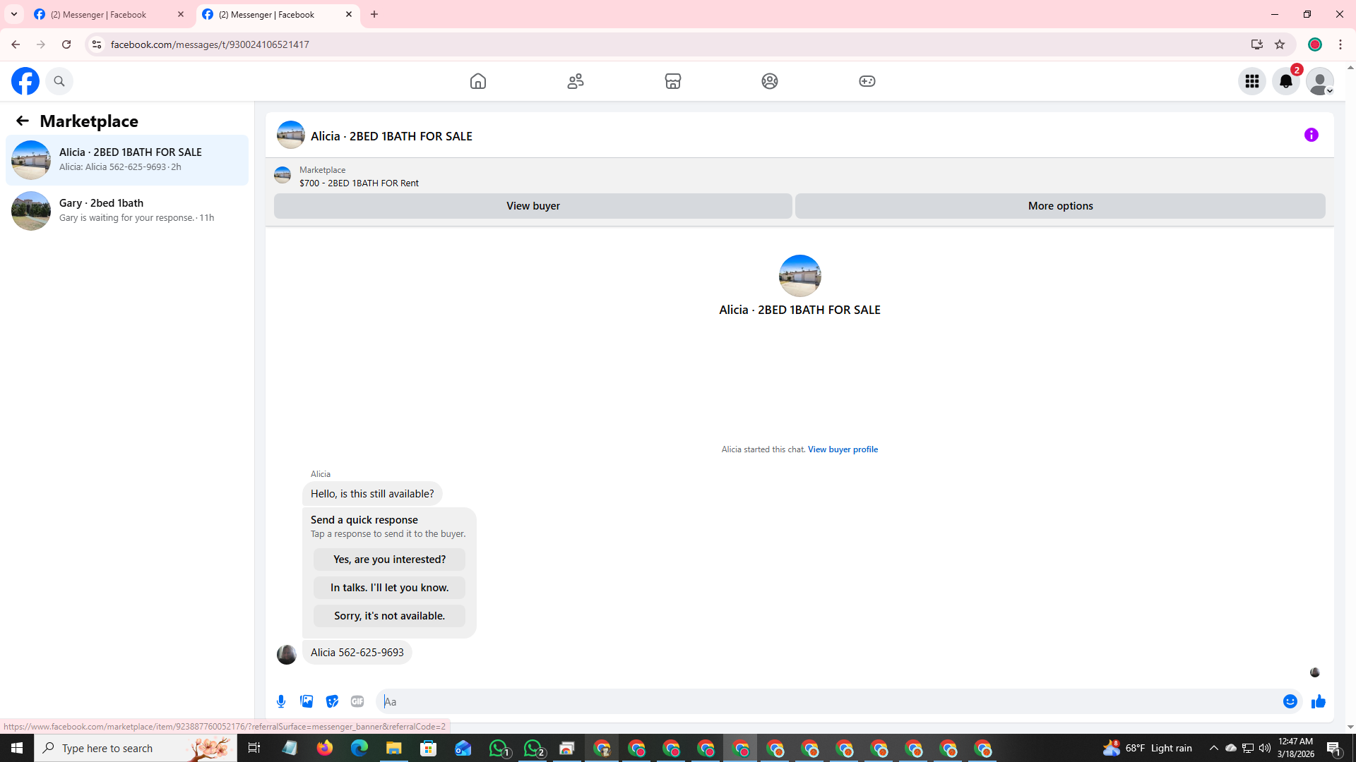Click the listing thumbnail in the chat header
1356x762 pixels.
[290, 135]
